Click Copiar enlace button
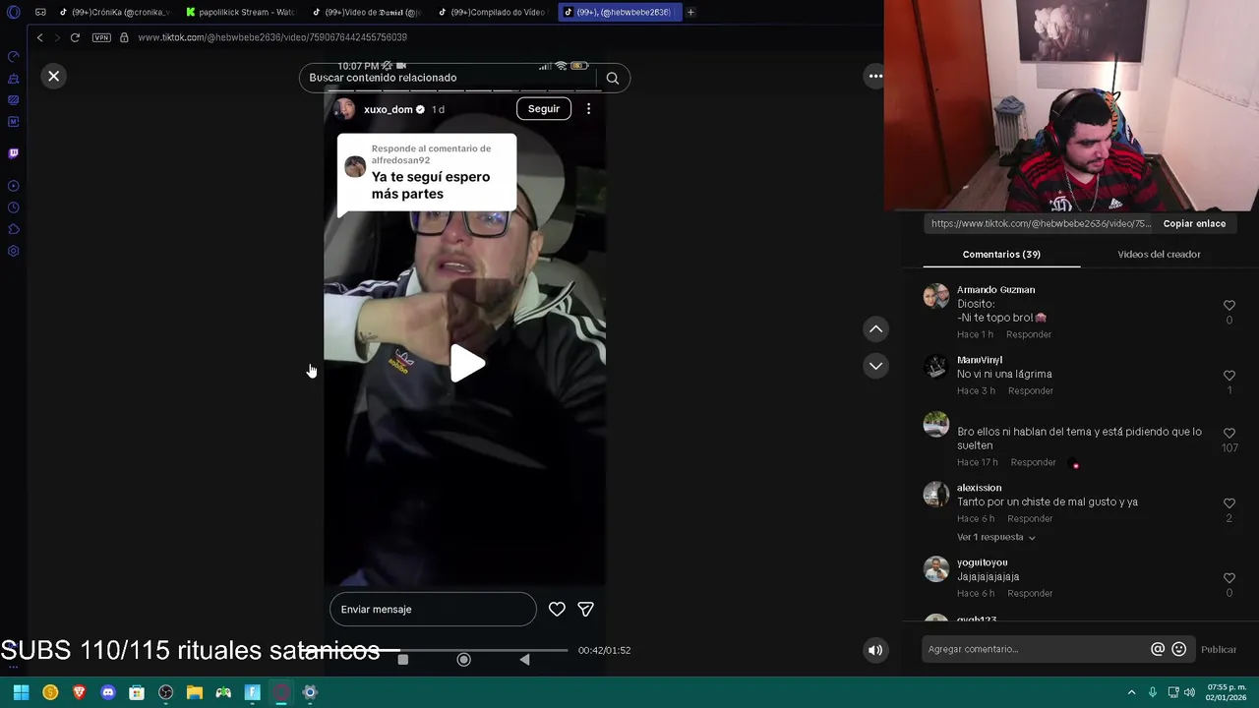The image size is (1259, 708). tap(1194, 223)
